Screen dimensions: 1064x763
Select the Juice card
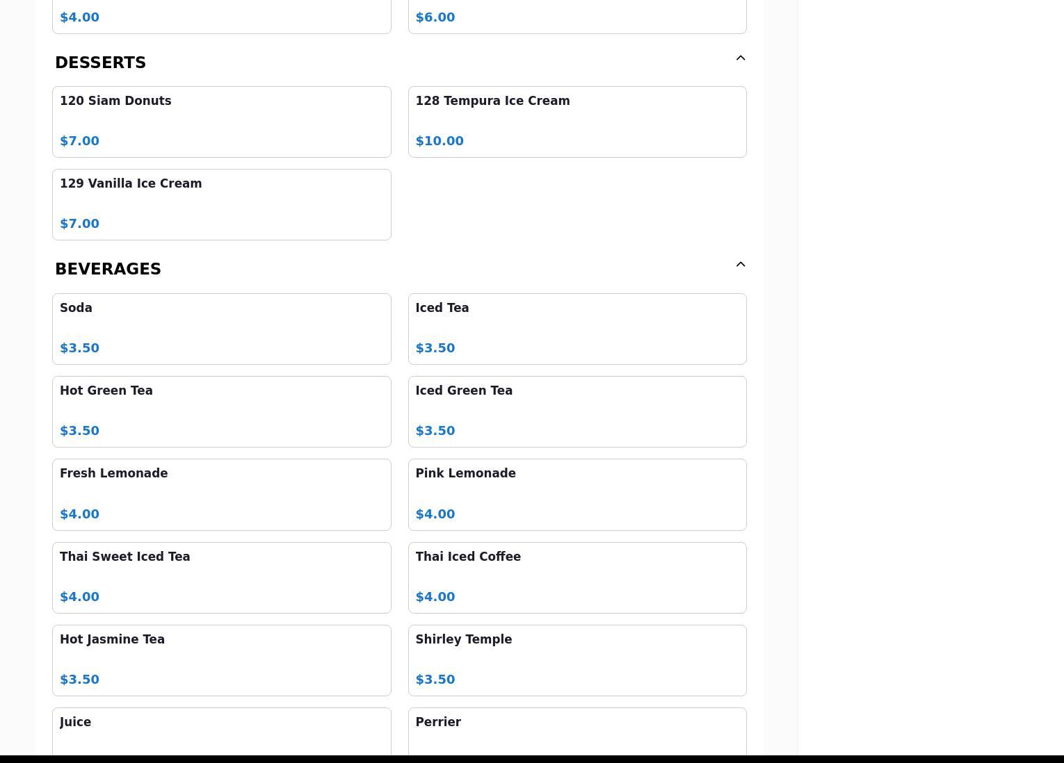pos(222,732)
